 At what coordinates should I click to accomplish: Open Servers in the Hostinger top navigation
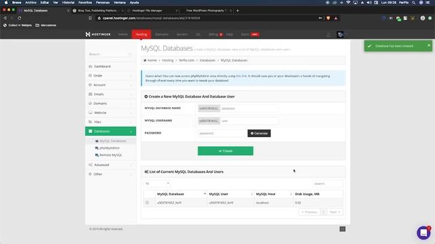[x=182, y=35]
